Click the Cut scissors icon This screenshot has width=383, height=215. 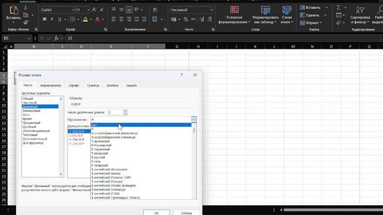[x=25, y=8]
